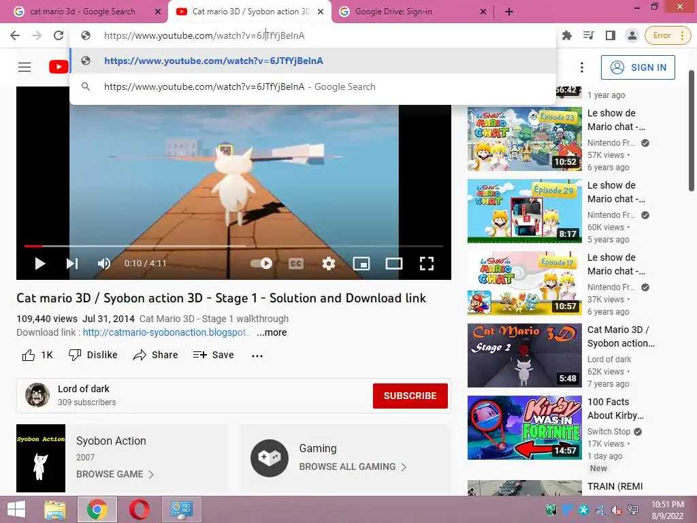This screenshot has width=697, height=523.
Task: Open Chrome profile avatar
Action: [x=632, y=35]
